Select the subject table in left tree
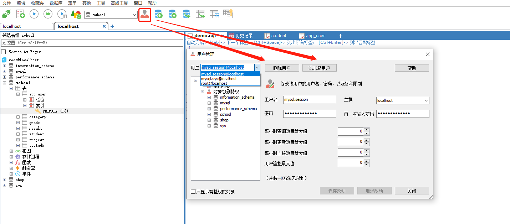The height and width of the screenshot is (224, 510). coord(37,140)
